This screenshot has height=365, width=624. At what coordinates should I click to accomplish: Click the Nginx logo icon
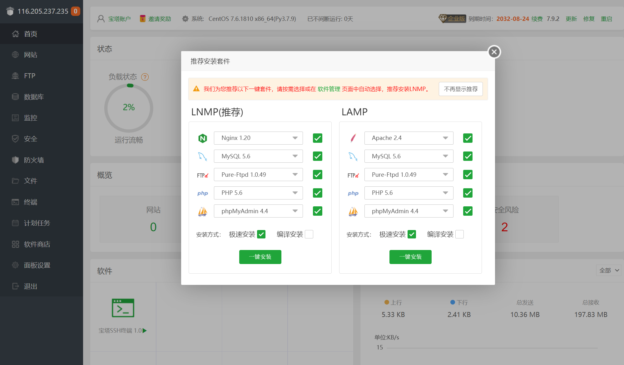pyautogui.click(x=203, y=138)
